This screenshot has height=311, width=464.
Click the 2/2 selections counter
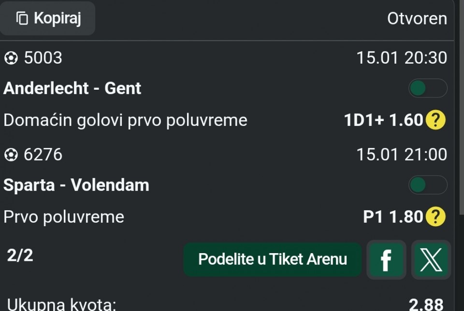click(x=20, y=256)
